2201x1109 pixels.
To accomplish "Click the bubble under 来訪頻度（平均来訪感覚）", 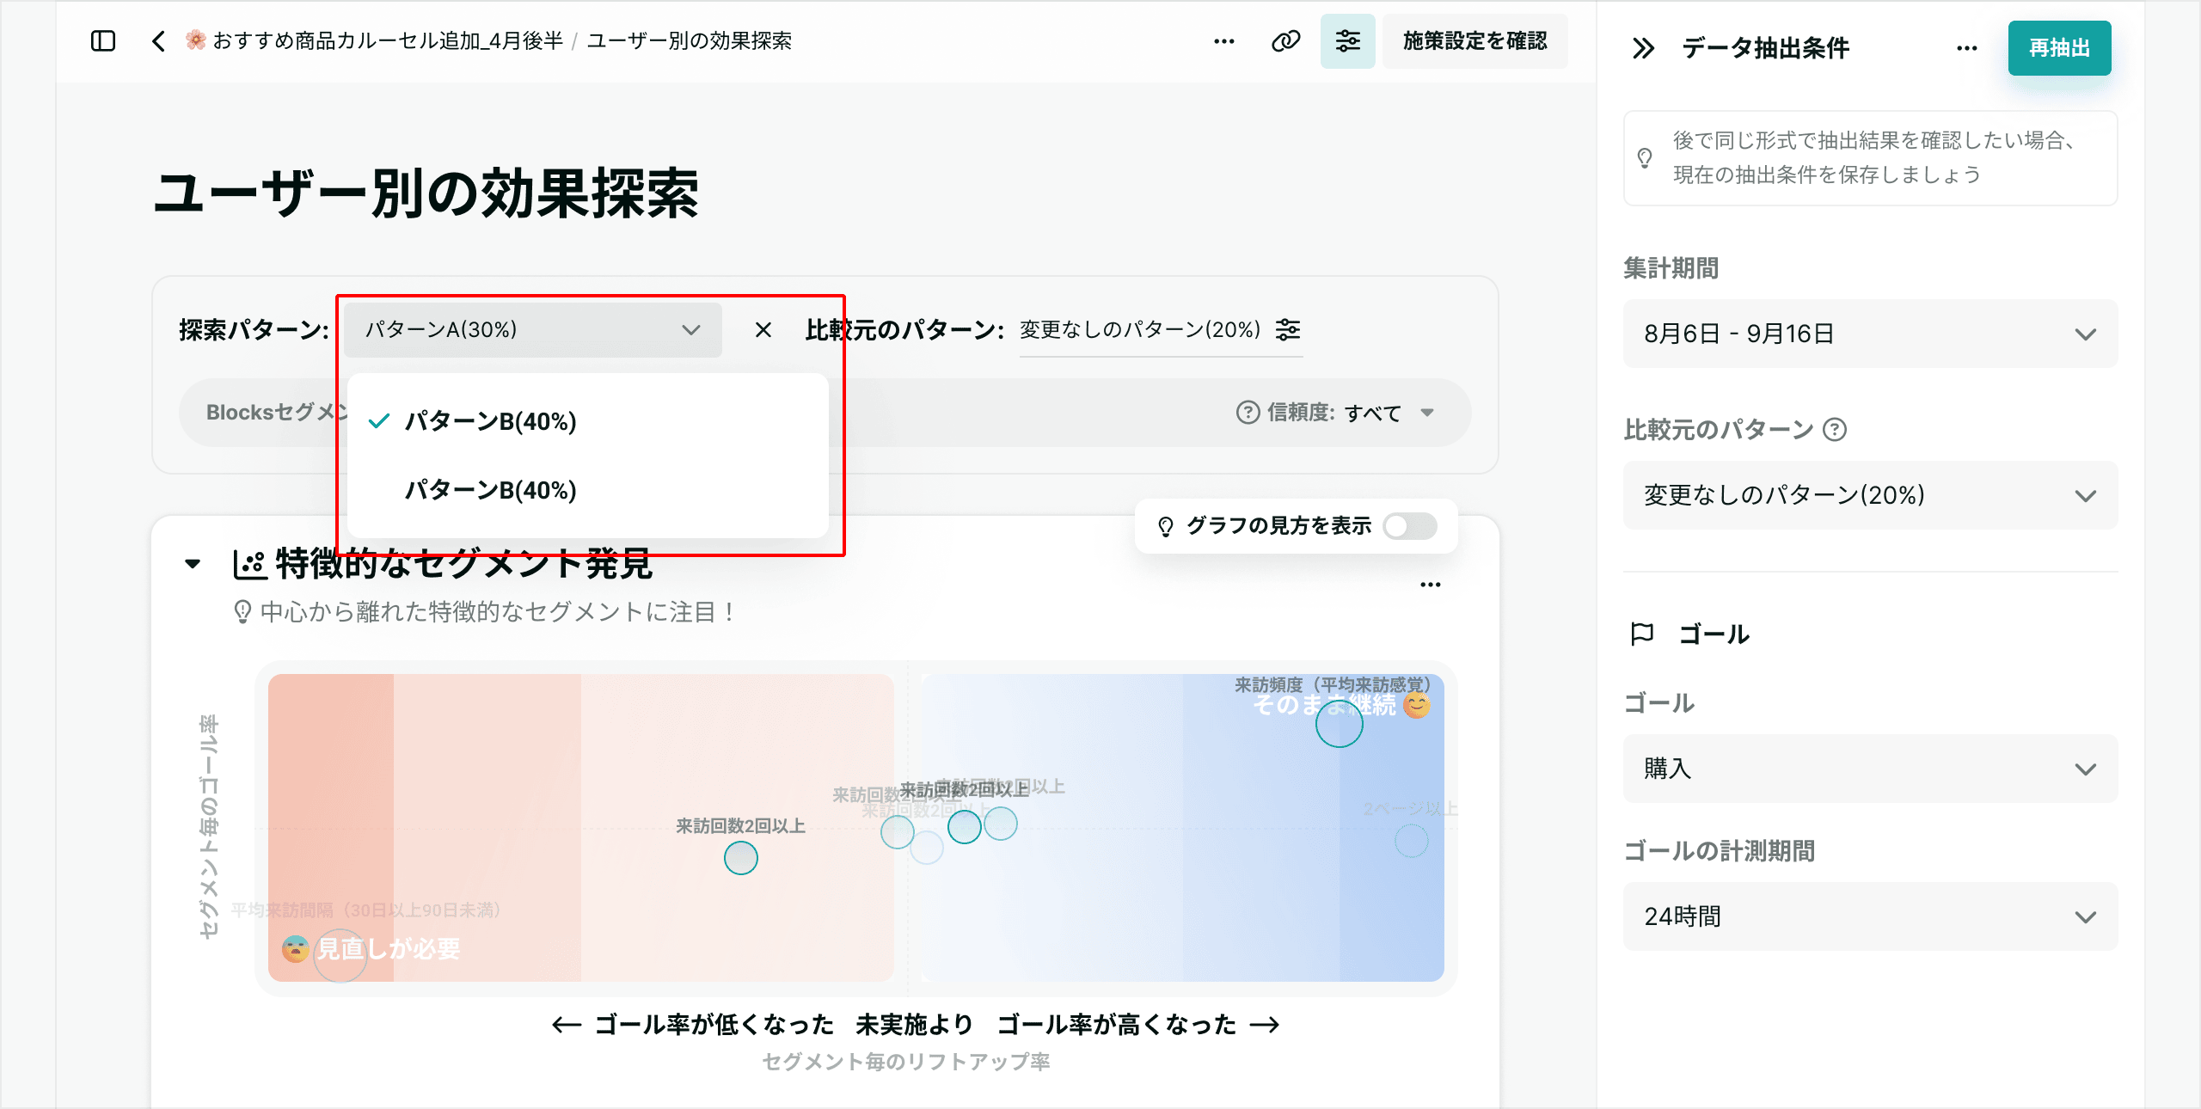I will [1339, 724].
